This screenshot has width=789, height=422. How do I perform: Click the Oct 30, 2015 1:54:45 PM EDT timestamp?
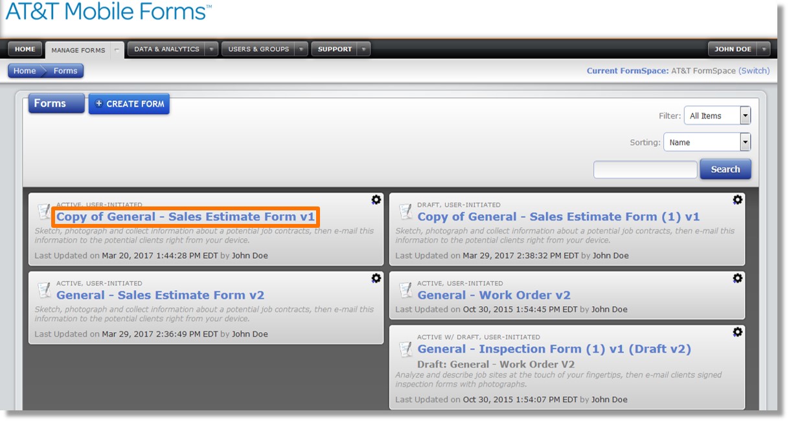(x=520, y=309)
